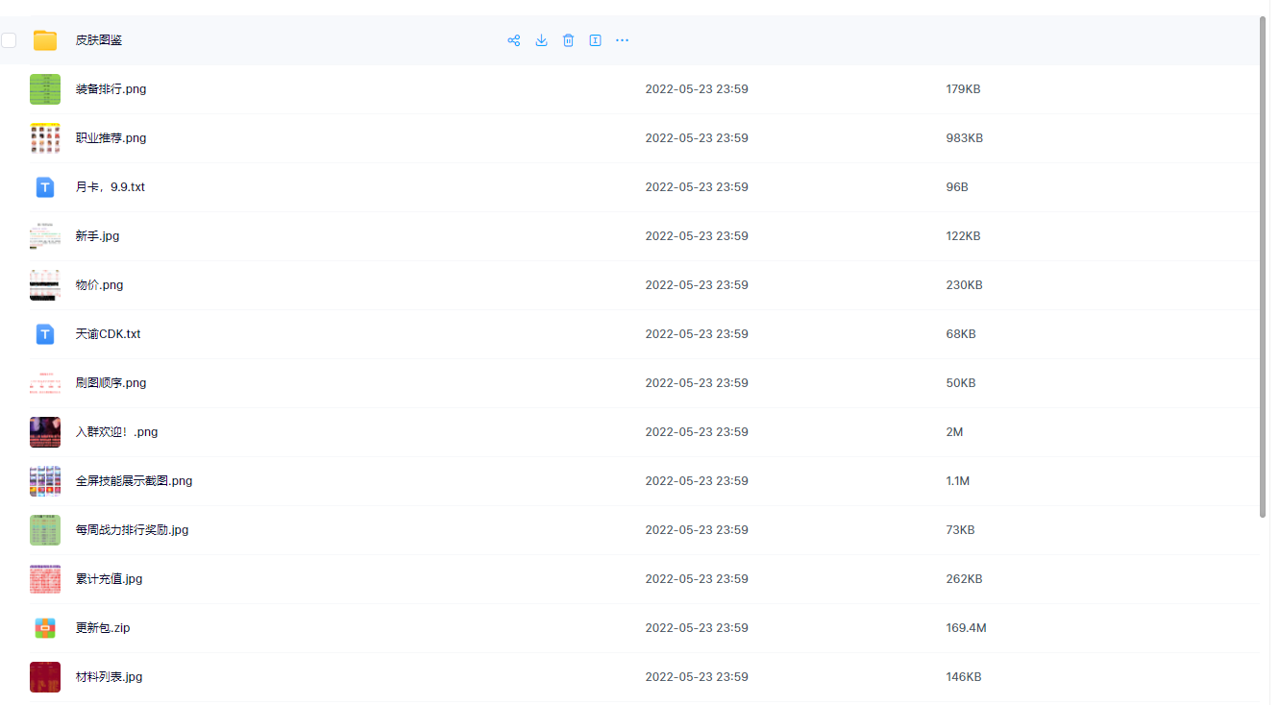Open the 皮肤图鉴 folder icon

[45, 40]
